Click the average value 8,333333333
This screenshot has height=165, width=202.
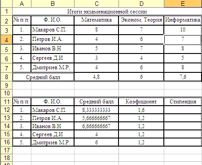click(97, 110)
